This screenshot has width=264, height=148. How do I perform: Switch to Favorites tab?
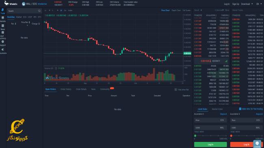(11, 17)
